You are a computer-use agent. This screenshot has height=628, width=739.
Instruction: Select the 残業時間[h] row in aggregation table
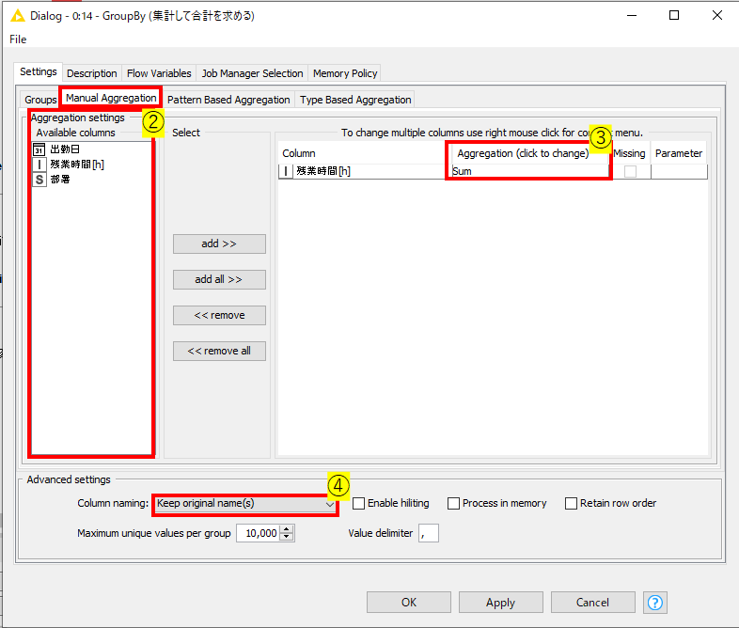[493, 171]
